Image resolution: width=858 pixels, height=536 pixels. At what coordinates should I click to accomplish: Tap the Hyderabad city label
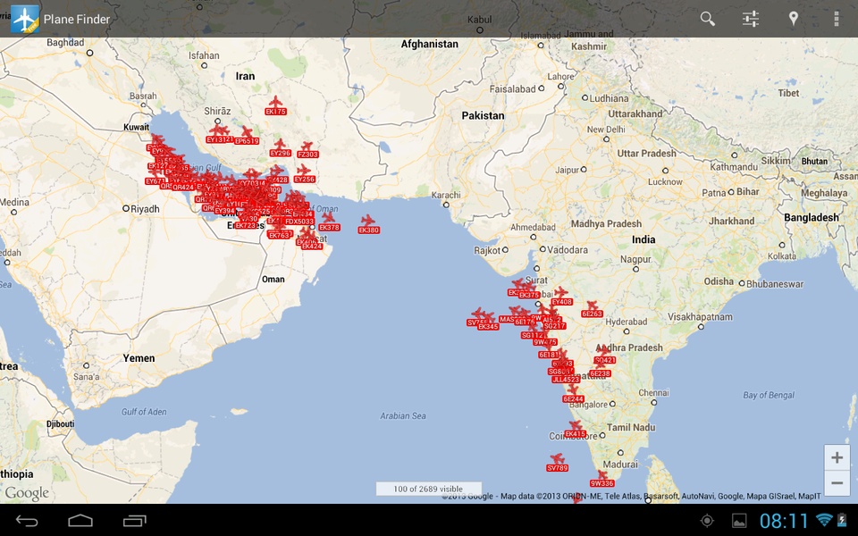(x=626, y=322)
